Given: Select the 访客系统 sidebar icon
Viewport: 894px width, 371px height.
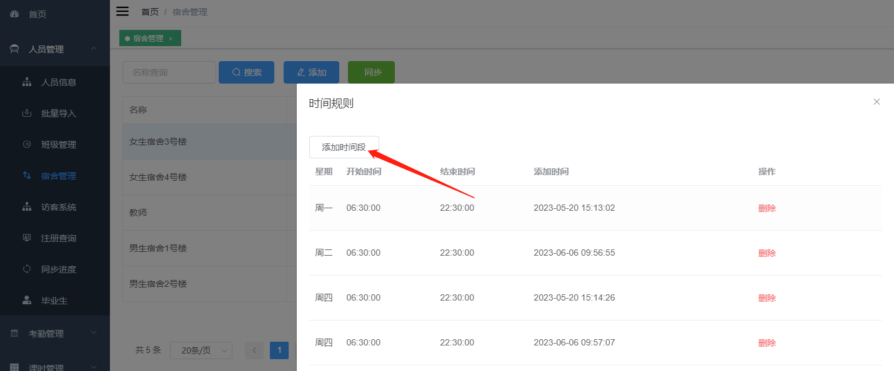Looking at the screenshot, I should coord(29,206).
